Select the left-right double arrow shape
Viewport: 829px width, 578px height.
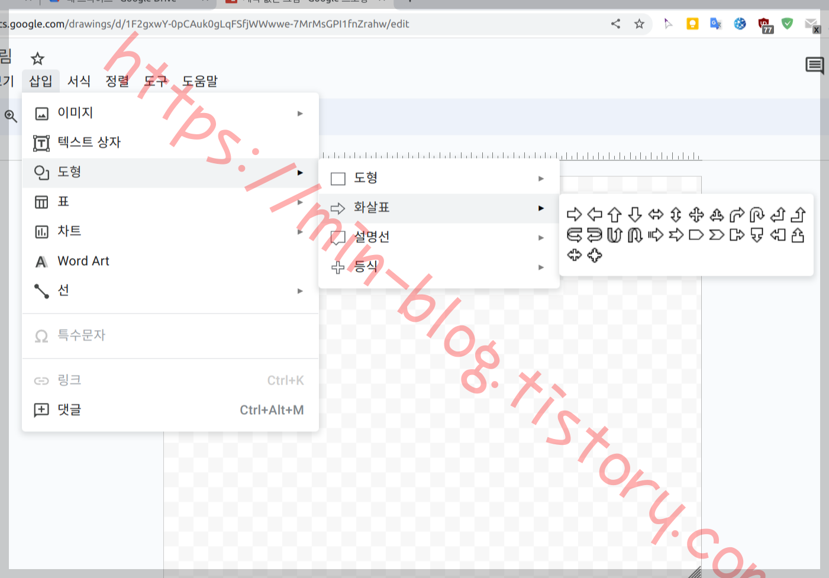coord(656,214)
